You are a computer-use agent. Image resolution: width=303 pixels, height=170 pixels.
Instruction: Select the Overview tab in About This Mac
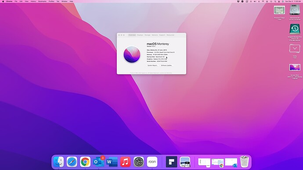click(x=132, y=35)
